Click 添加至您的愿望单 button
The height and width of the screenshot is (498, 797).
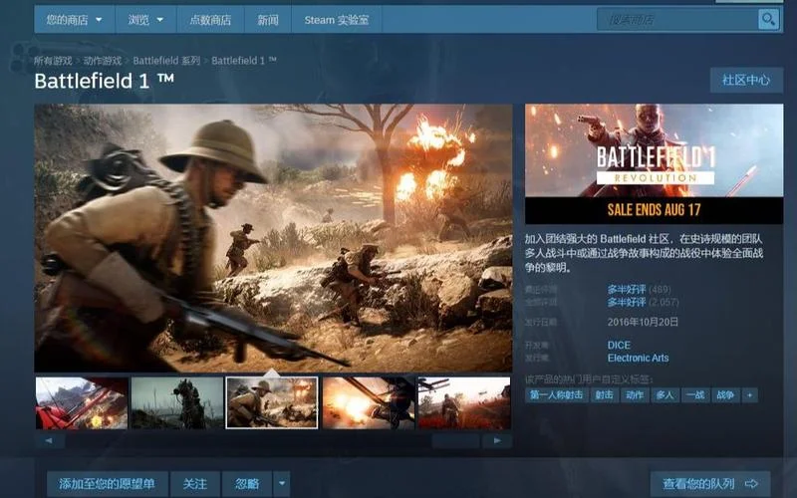pos(107,484)
